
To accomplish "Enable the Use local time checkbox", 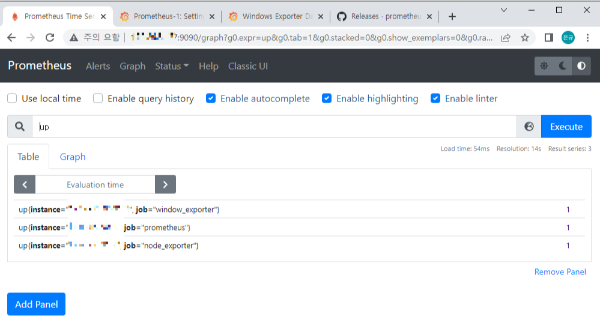I will pos(12,98).
